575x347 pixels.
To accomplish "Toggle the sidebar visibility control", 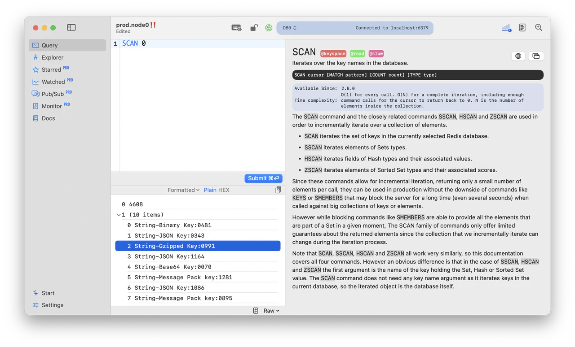I will pyautogui.click(x=71, y=27).
